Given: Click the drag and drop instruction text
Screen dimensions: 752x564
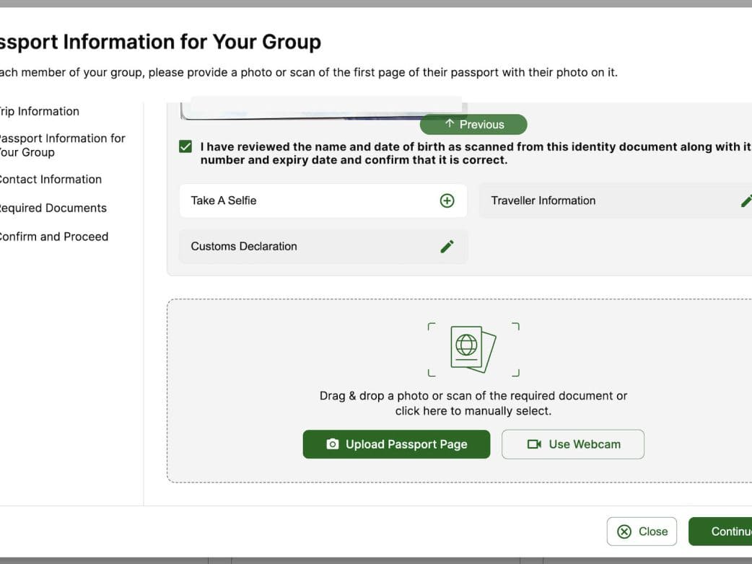Looking at the screenshot, I should [473, 403].
